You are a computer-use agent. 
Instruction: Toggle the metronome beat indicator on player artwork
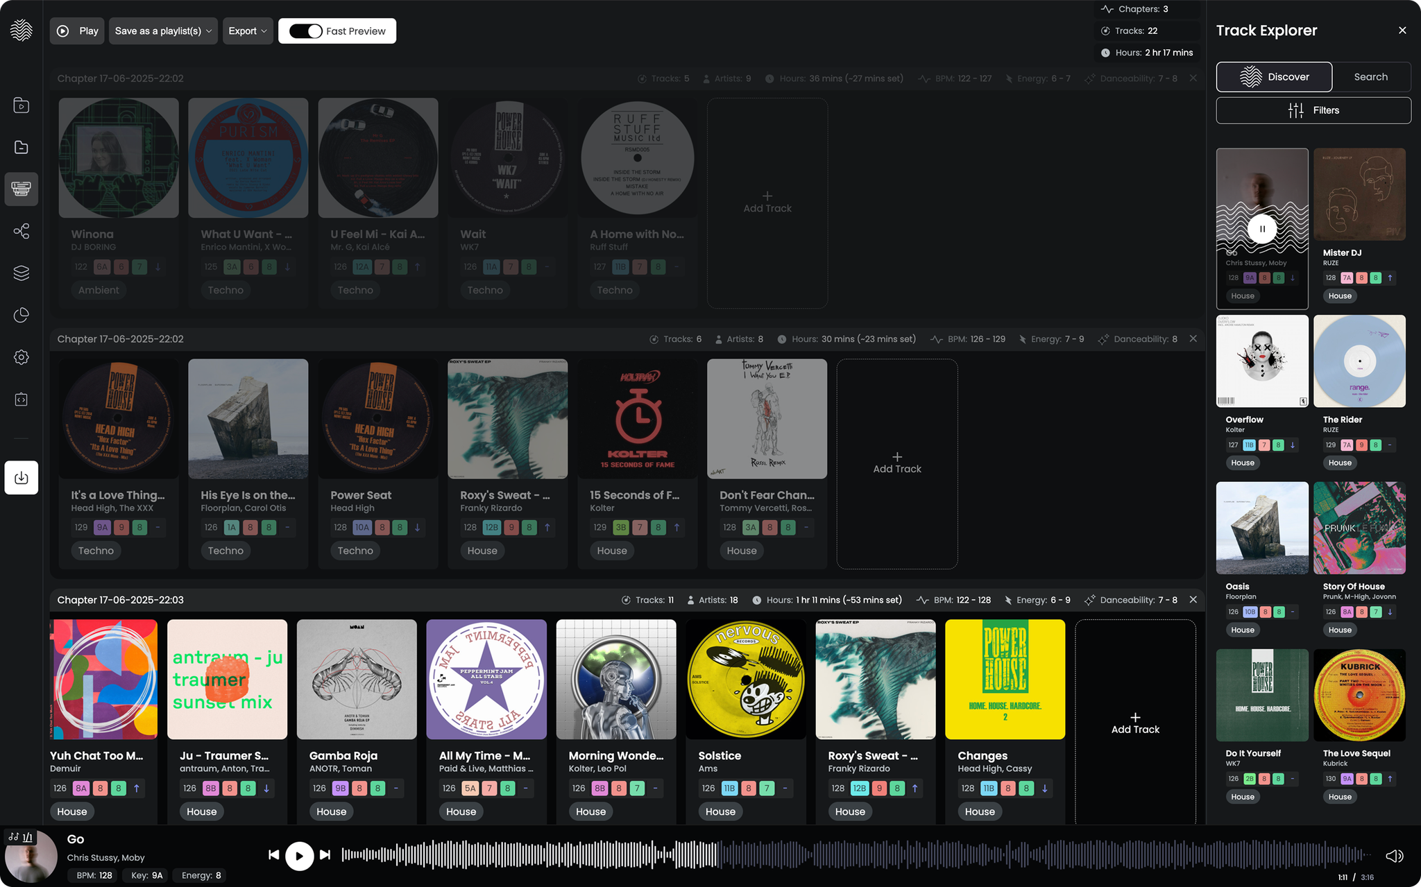[x=21, y=837]
